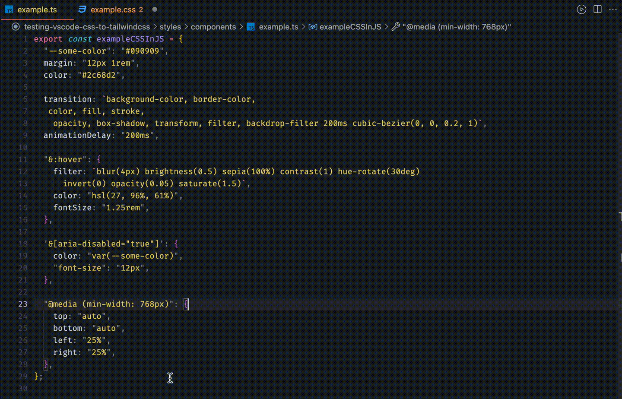The image size is (622, 399).
Task: Click the hue-rotate(30deg) filter text
Action: click(378, 171)
